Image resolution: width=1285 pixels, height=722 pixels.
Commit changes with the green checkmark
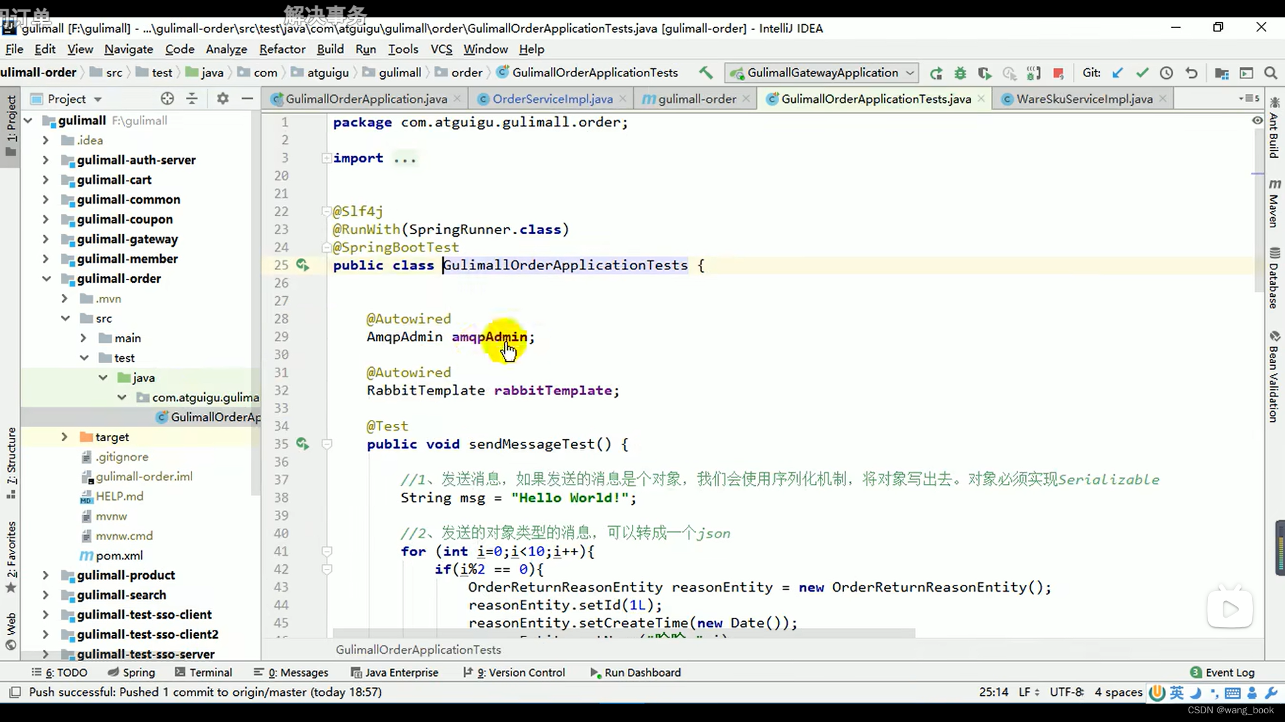1142,73
